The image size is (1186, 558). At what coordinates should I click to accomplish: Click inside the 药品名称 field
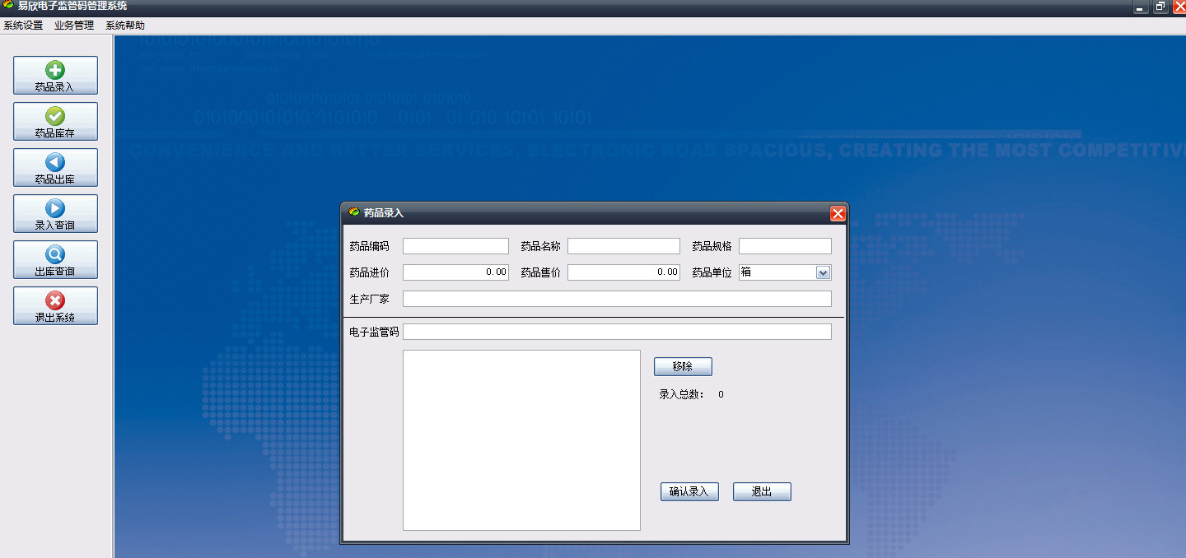coord(623,245)
